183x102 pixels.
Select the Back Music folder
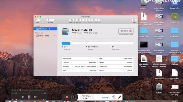click(175, 32)
